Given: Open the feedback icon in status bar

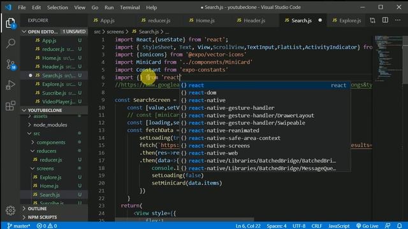Looking at the screenshot, I should click(388, 226).
